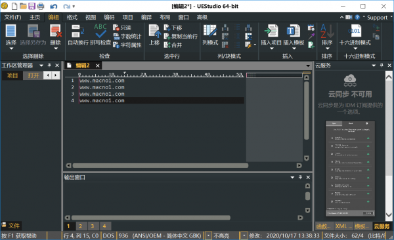The height and width of the screenshot is (240, 394).
Task: Pin the 工作区管理器 panel
Action: 49,66
